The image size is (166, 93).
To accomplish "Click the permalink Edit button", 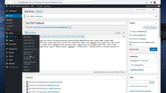I will click(x=70, y=27).
